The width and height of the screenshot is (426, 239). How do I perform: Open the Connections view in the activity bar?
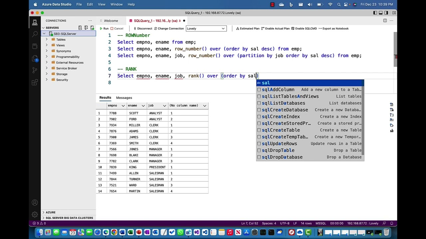click(x=35, y=23)
